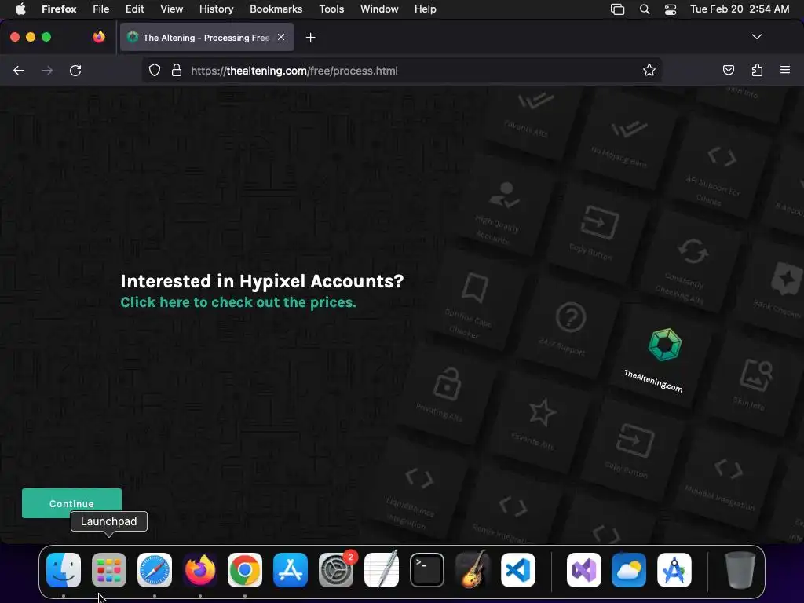Open Firefox application hamburger menu
Image resolution: width=804 pixels, height=603 pixels.
click(785, 70)
